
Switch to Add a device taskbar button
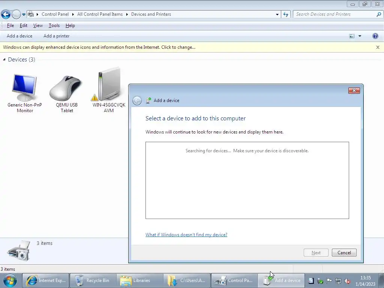point(281,280)
